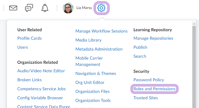Screen dimensions: 199x108
Task: Click the Admin Tools gear icon
Action: pyautogui.click(x=101, y=8)
